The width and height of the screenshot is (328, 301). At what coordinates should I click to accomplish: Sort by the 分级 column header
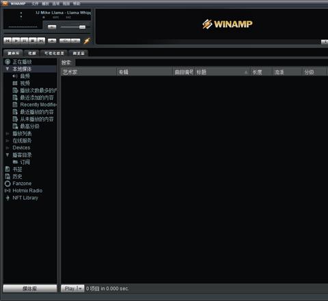click(314, 72)
